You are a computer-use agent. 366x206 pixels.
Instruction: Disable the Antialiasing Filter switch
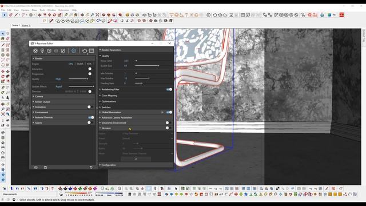point(169,89)
